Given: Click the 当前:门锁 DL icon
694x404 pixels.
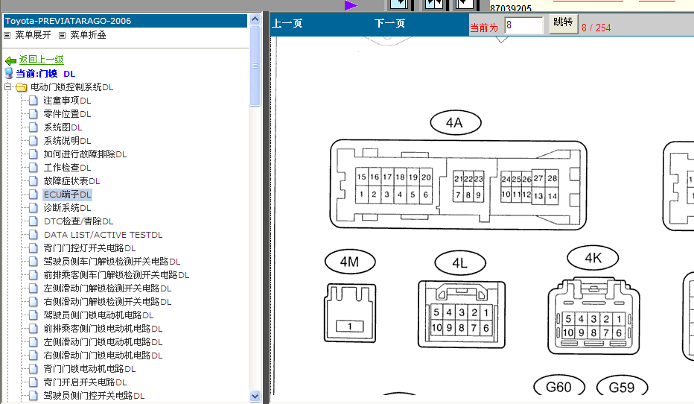Looking at the screenshot, I should 9,73.
